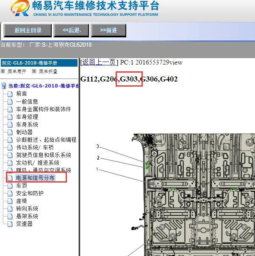Image resolution: width=255 pixels, height=256 pixels.
Task: Click the 厂家:S-上海别克GL62018 vehicle label
Action: (61, 45)
